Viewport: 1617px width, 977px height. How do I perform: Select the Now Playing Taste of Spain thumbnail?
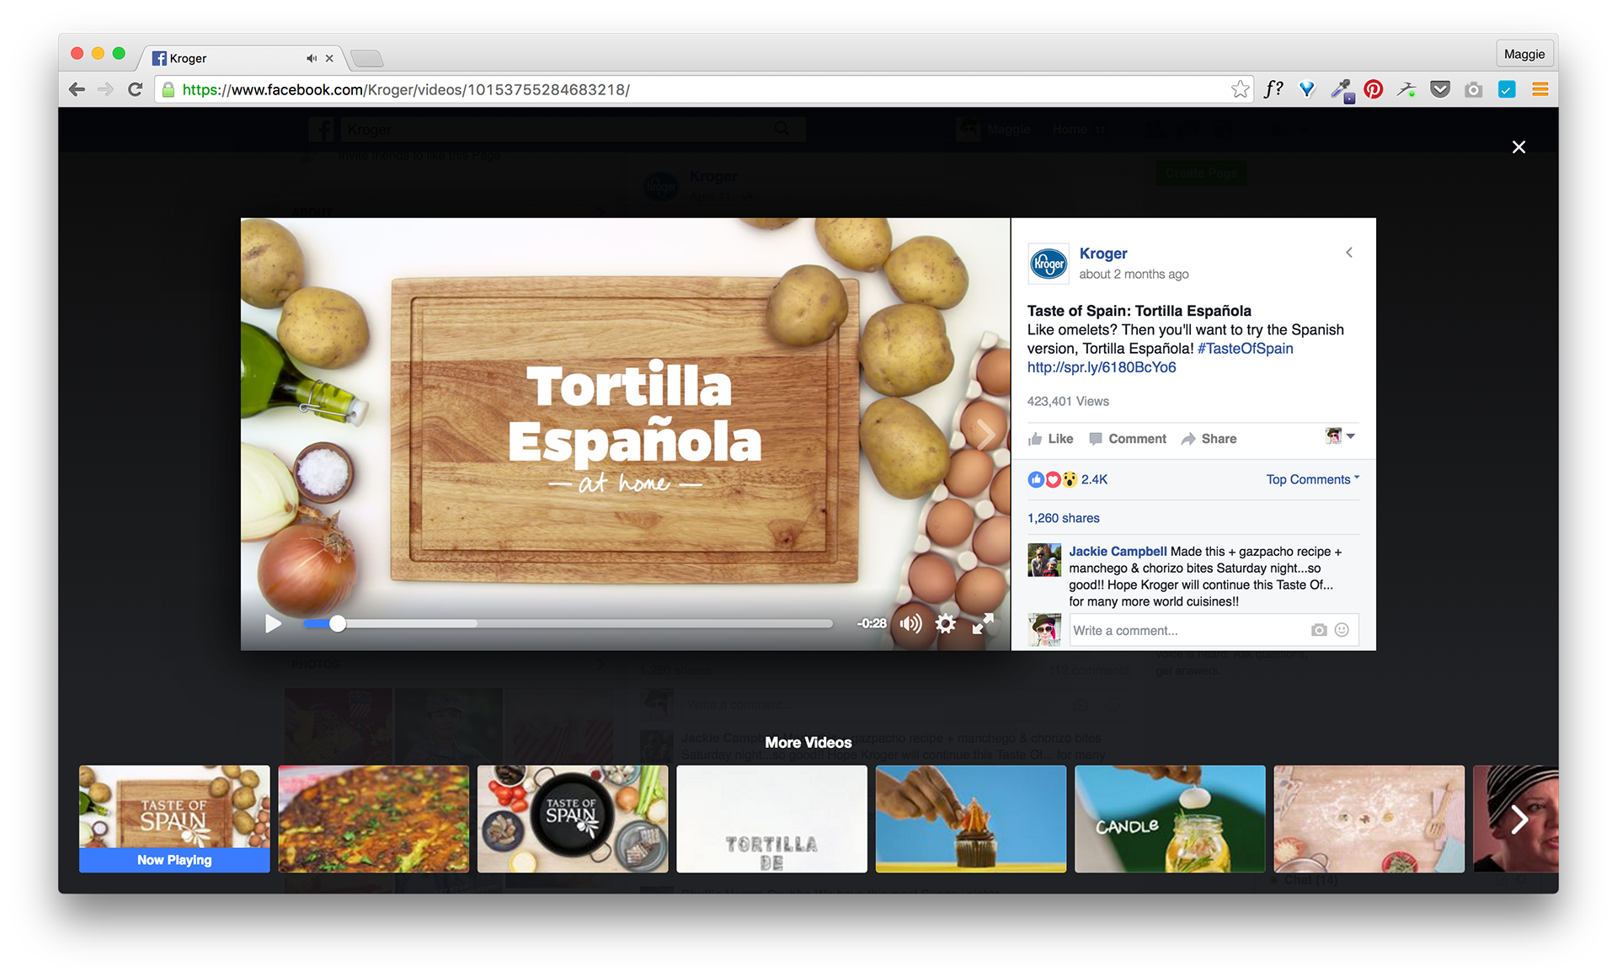click(x=174, y=819)
